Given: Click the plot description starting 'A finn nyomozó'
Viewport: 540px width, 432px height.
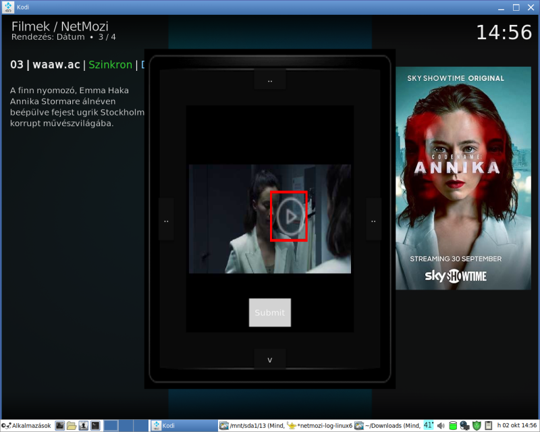Looking at the screenshot, I should [x=77, y=107].
